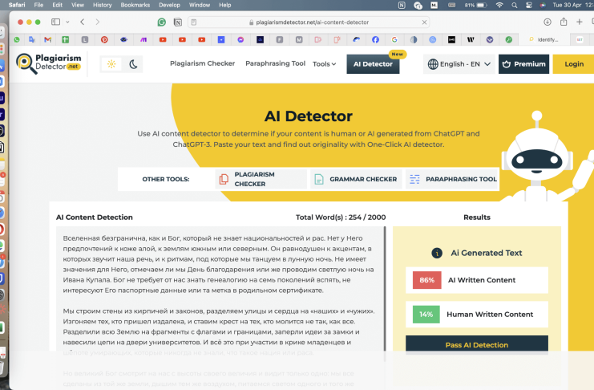Click the Safari share icon
This screenshot has width=594, height=390.
coord(564,22)
